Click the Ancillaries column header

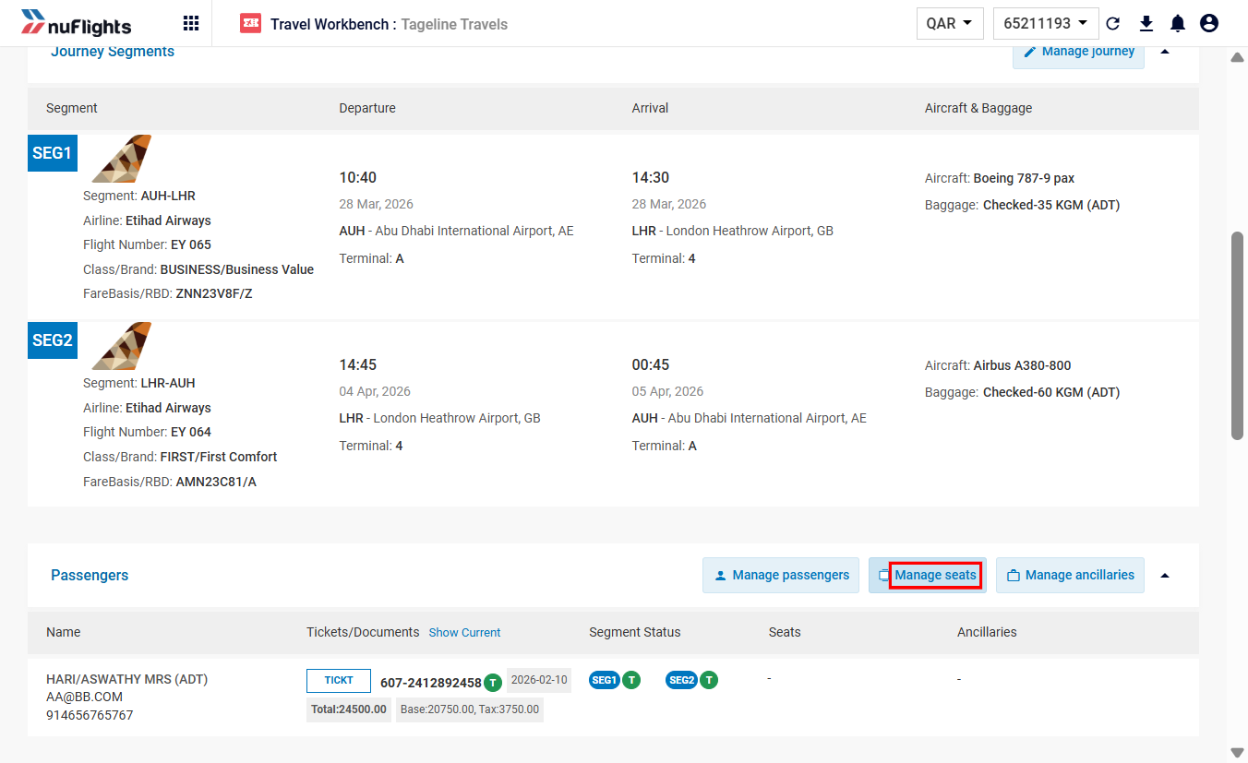(x=987, y=632)
